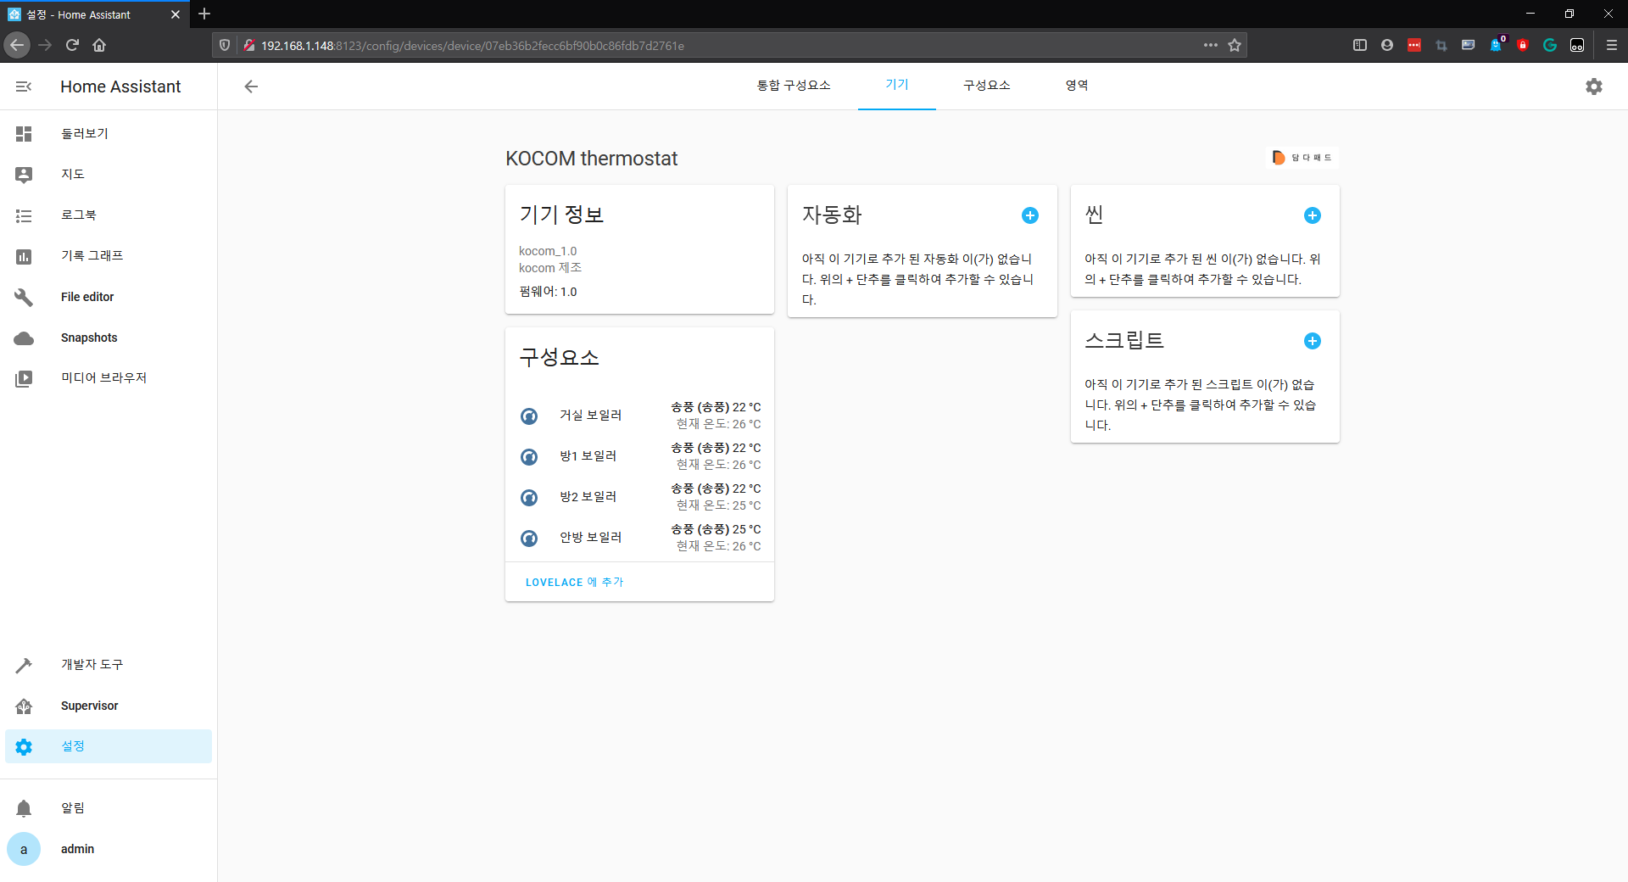1628x882 pixels.
Task: Click kocom 제조 manufacturer text
Action: (x=550, y=268)
